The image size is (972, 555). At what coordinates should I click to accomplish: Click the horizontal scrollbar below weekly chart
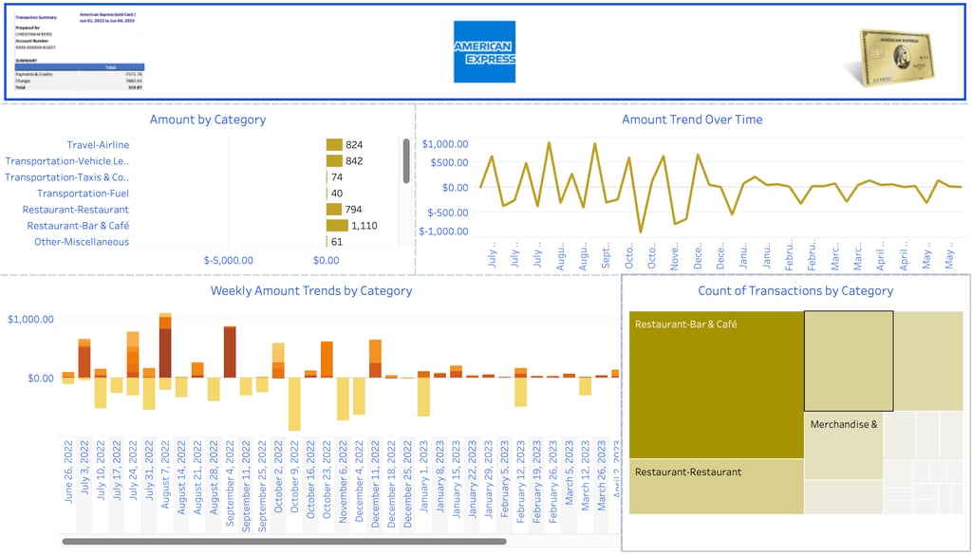(x=284, y=542)
